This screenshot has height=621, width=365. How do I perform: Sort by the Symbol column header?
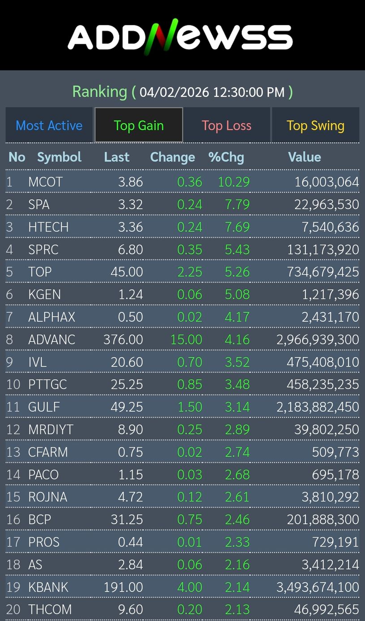click(59, 157)
